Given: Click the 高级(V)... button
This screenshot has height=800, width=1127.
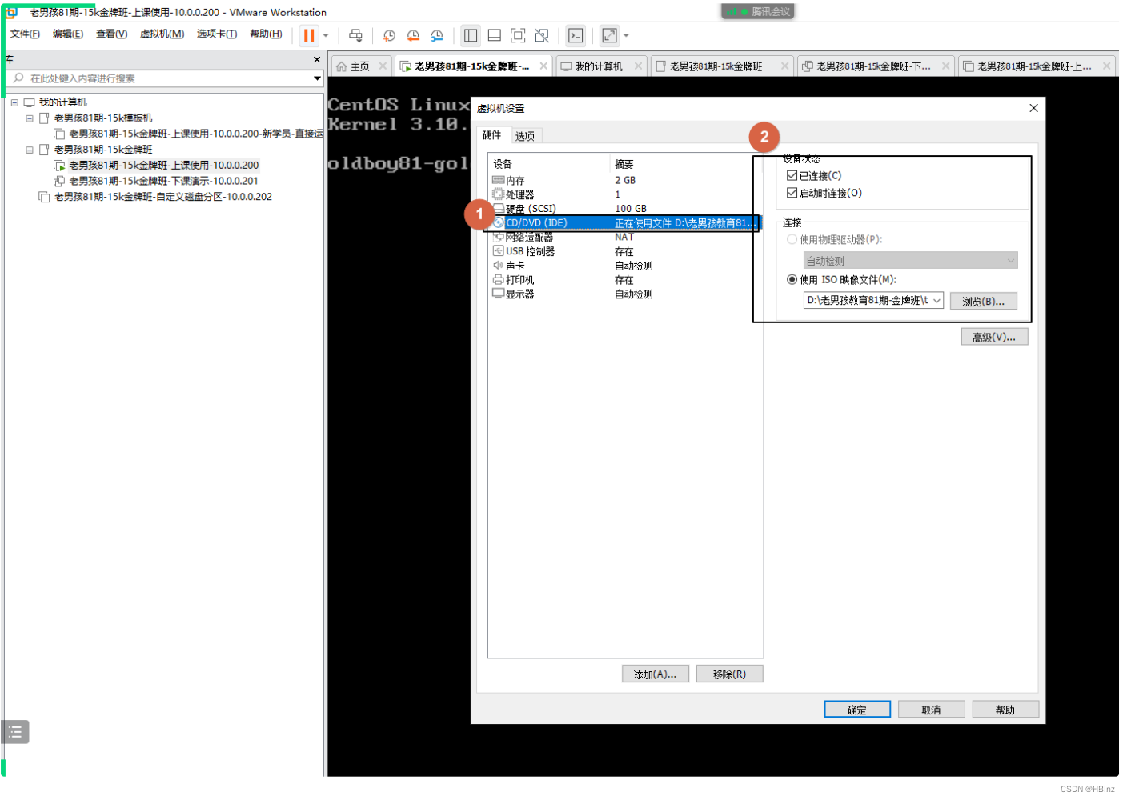Looking at the screenshot, I should (994, 338).
